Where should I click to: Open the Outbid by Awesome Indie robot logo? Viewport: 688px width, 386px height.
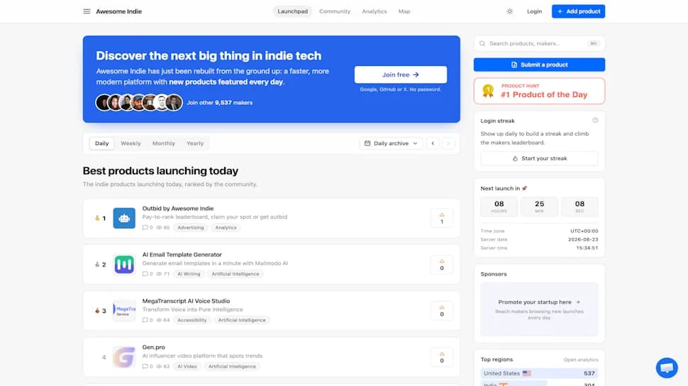click(124, 218)
